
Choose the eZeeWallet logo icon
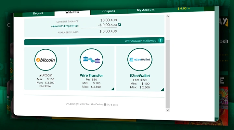tap(140, 59)
